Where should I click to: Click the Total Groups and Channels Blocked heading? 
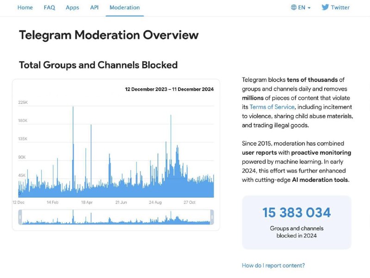[98, 65]
